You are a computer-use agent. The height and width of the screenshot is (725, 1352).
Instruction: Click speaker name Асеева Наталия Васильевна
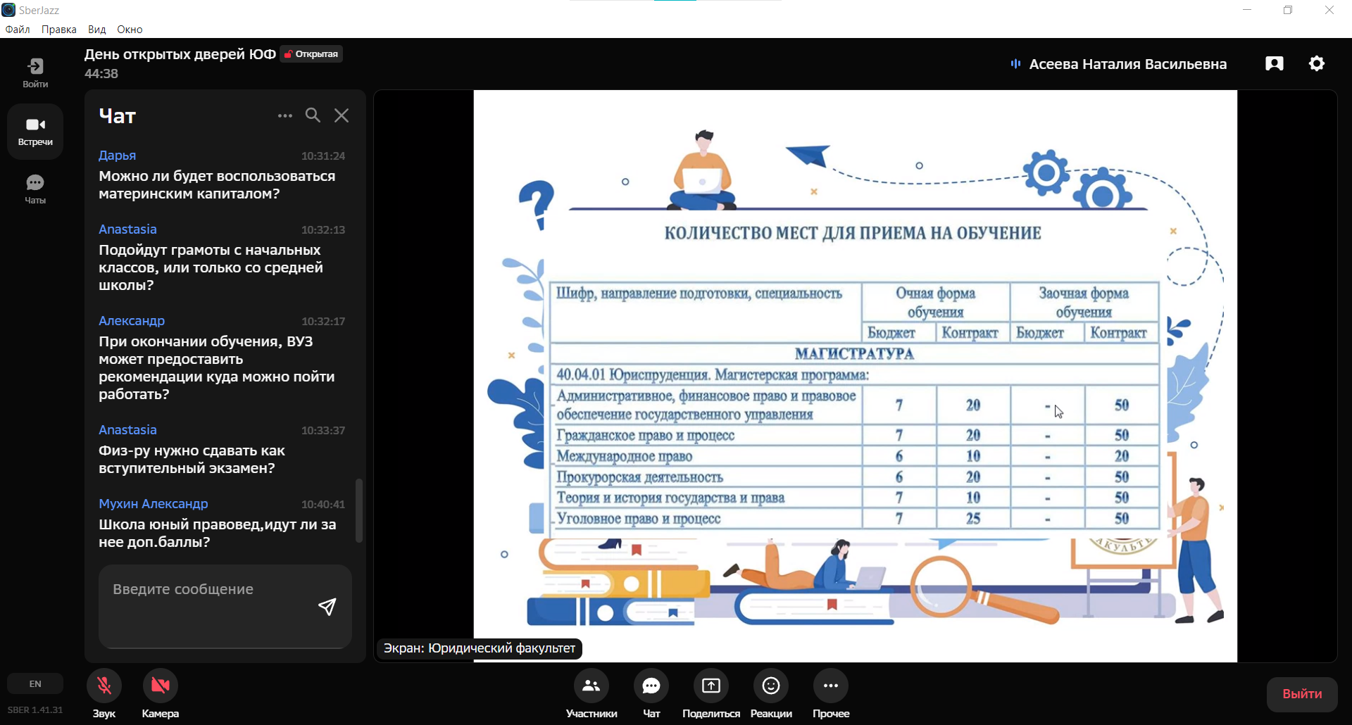click(x=1127, y=64)
